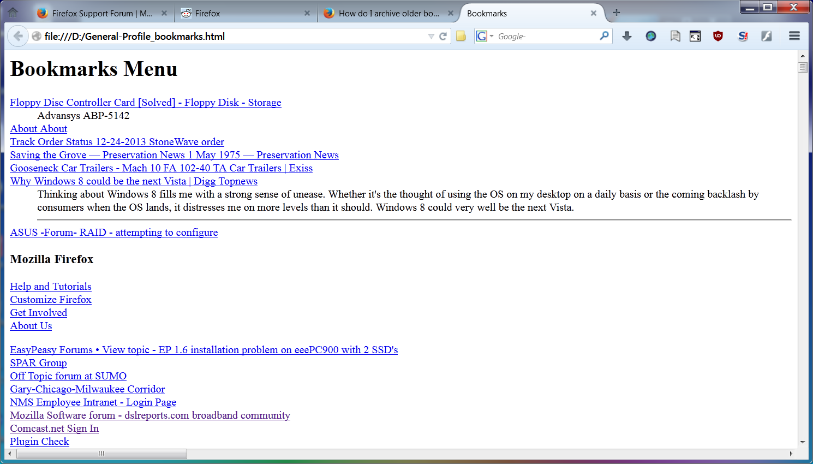Click the magnifying glass search icon
813x464 pixels.
coord(604,36)
